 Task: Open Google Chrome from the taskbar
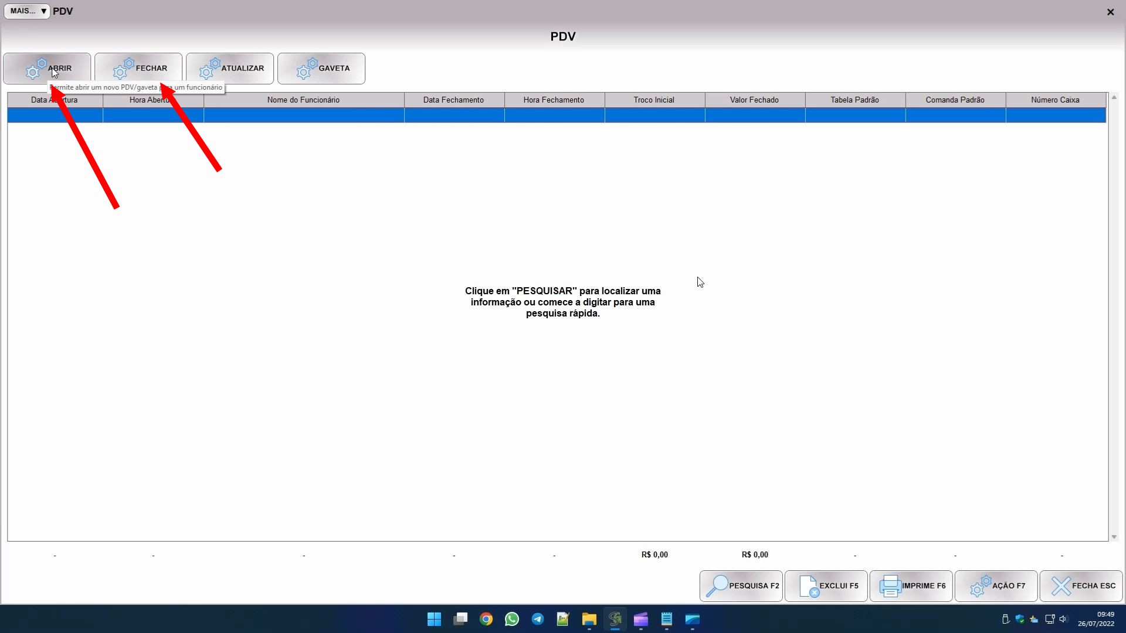point(486,619)
